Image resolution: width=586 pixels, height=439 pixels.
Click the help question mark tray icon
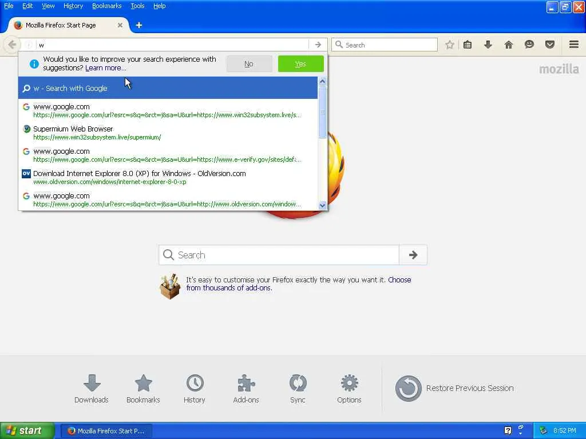pos(508,430)
